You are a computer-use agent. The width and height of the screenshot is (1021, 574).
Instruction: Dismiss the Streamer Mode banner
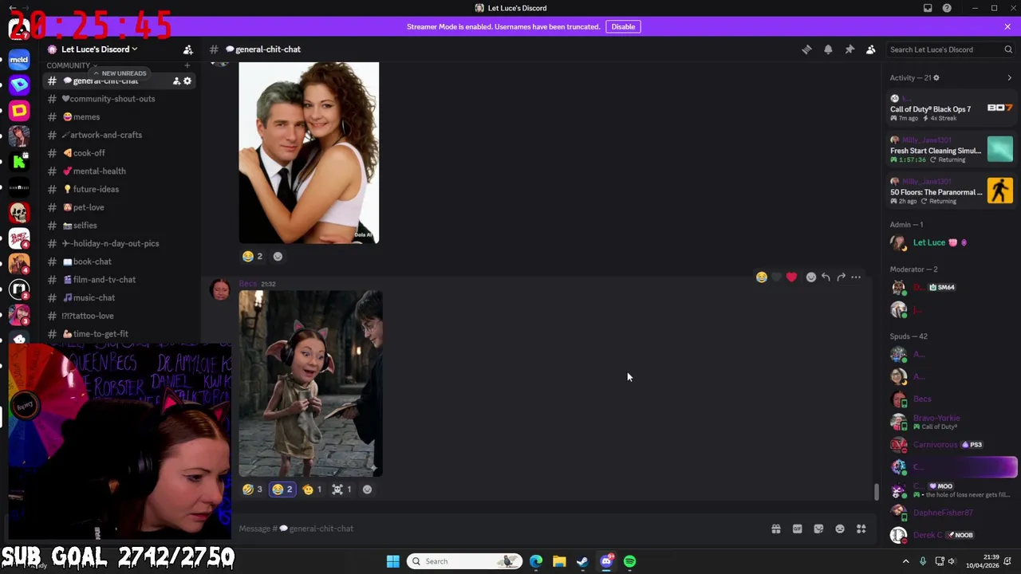tap(1007, 26)
